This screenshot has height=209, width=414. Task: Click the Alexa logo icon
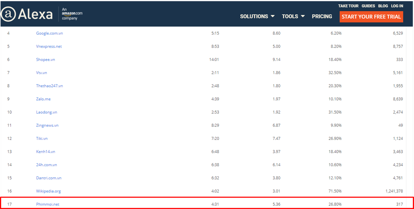[8, 14]
